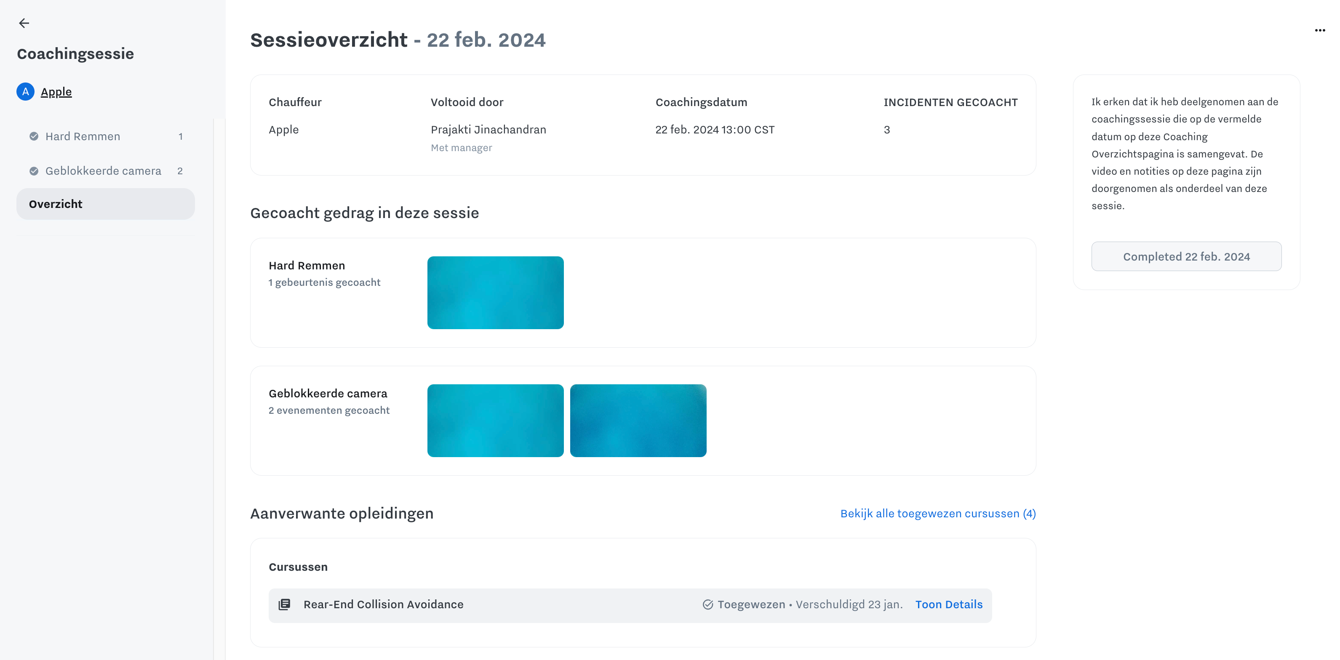The width and height of the screenshot is (1340, 660).
Task: Click the Hard Remmen completed checkmark icon
Action: 34,136
